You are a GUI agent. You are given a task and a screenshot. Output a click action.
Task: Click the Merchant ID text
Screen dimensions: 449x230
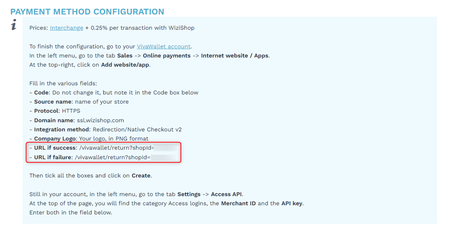coord(238,203)
